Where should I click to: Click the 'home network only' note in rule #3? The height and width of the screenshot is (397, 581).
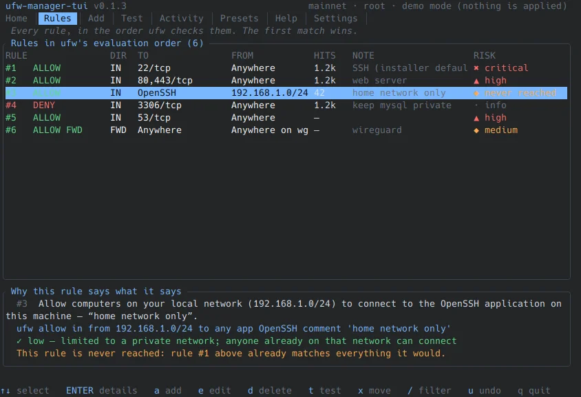pos(399,93)
